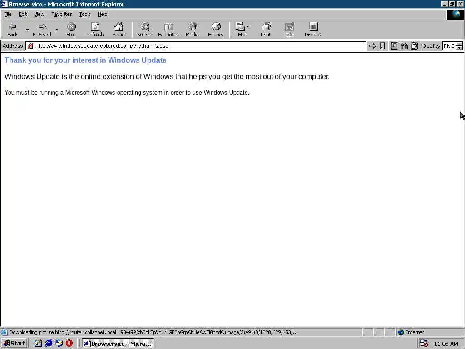Click the 11:06 AM clock

(x=446, y=344)
